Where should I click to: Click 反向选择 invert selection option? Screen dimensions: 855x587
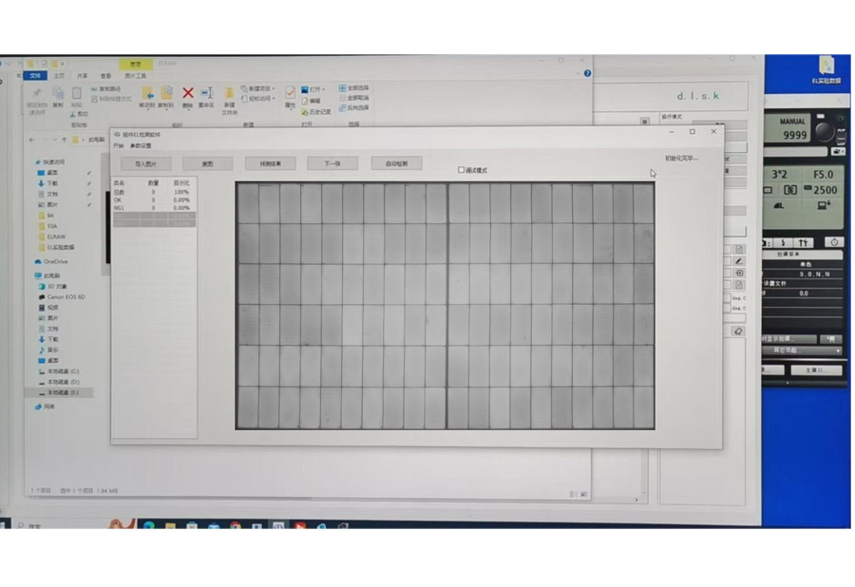pyautogui.click(x=354, y=107)
